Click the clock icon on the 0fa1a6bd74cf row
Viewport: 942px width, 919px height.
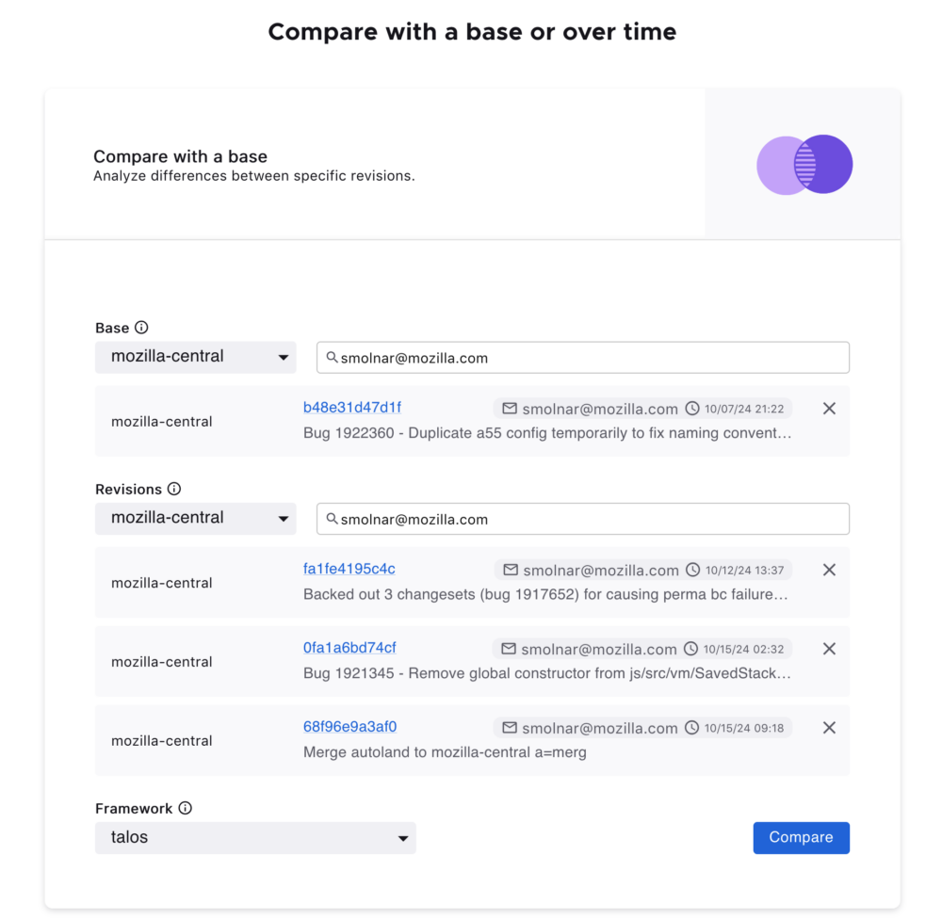click(691, 649)
